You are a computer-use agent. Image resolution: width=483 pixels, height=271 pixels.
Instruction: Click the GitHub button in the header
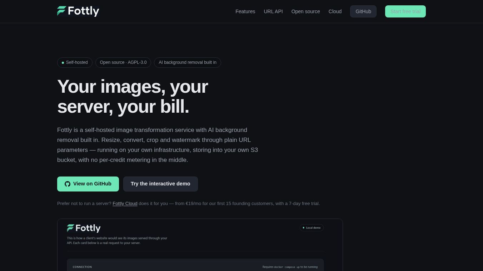[363, 11]
